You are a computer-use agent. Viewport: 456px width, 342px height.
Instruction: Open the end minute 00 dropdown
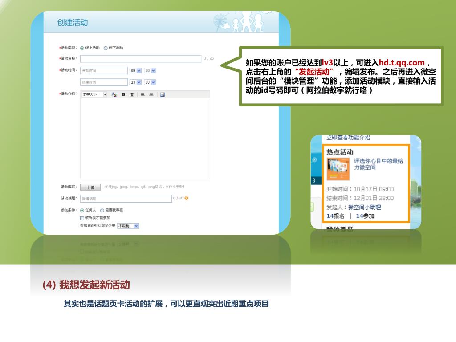tap(150, 82)
